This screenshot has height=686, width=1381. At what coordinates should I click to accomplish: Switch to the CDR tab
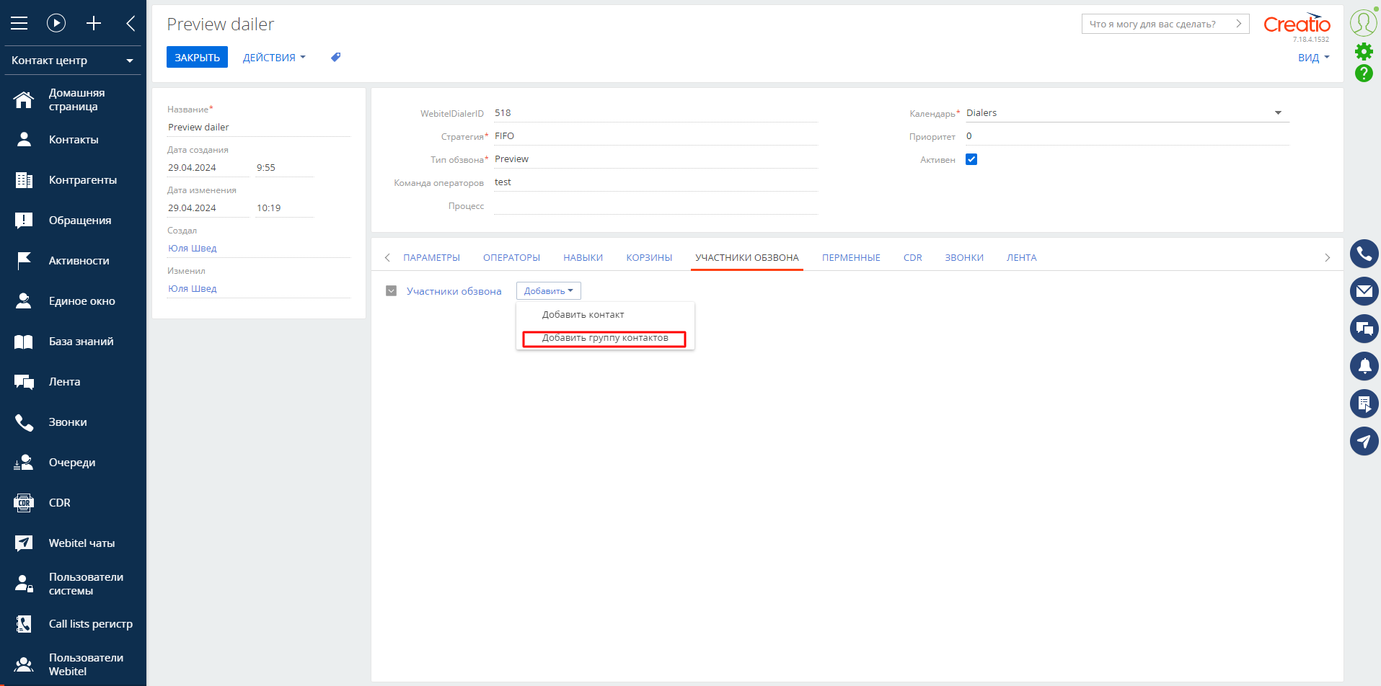[913, 257]
